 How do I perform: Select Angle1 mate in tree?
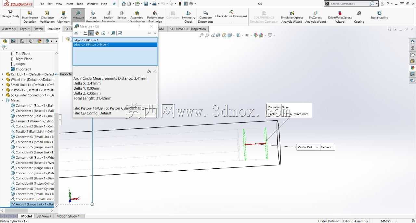tap(32, 204)
